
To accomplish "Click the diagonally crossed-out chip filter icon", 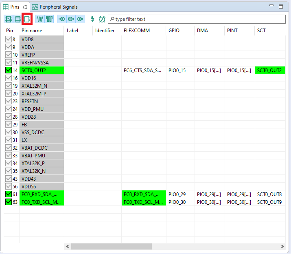I will click(x=9, y=19).
